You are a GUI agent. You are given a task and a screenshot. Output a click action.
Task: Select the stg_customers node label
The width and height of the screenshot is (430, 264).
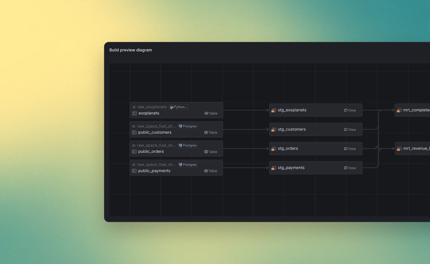tap(292, 129)
